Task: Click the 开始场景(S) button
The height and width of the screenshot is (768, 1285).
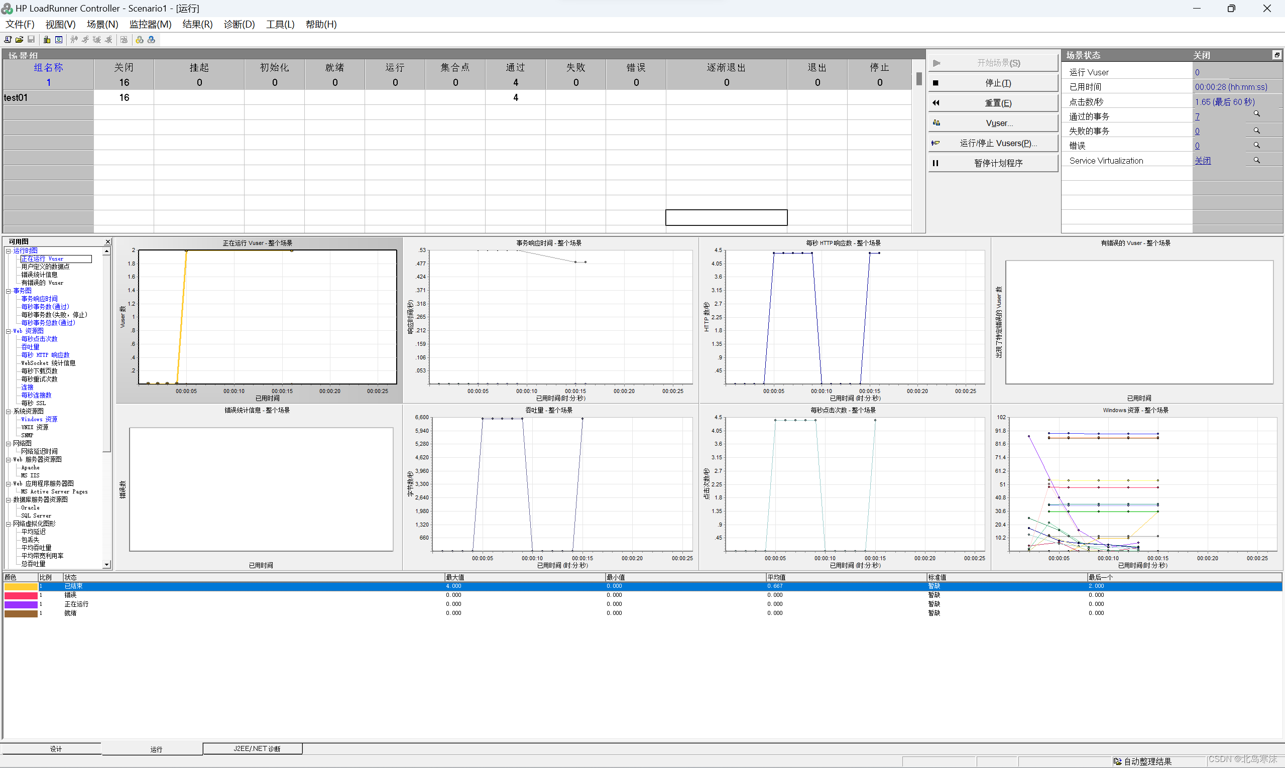Action: [994, 63]
